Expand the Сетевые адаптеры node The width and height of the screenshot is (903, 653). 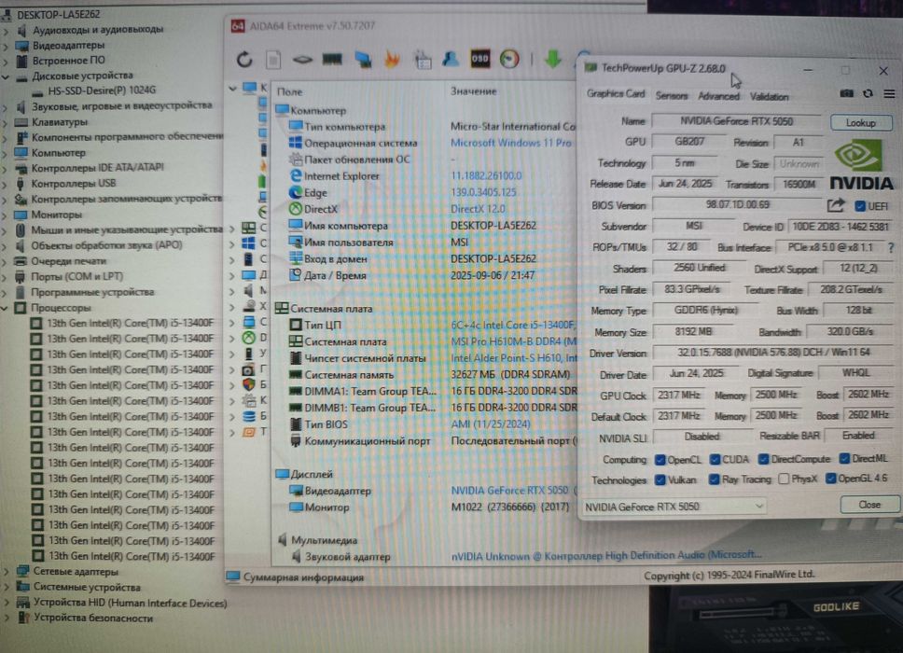point(6,572)
